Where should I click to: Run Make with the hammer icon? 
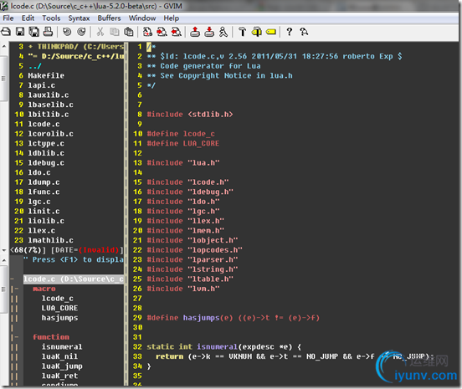(x=242, y=32)
